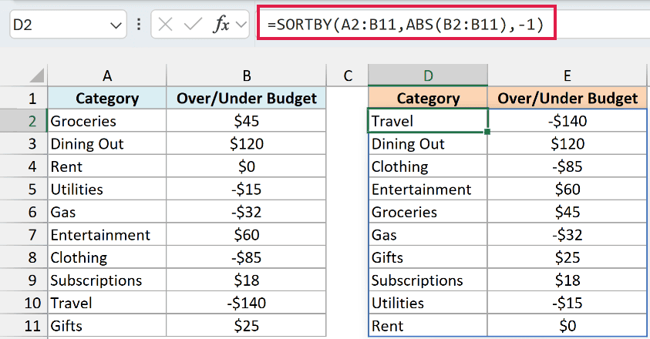650x339 pixels.
Task: Select the $120 cell in column E
Action: click(567, 144)
